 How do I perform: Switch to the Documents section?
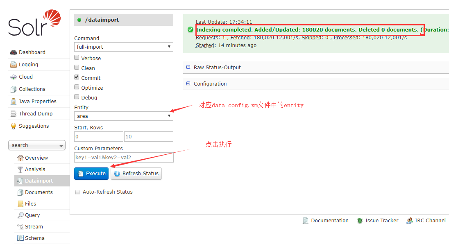click(38, 192)
